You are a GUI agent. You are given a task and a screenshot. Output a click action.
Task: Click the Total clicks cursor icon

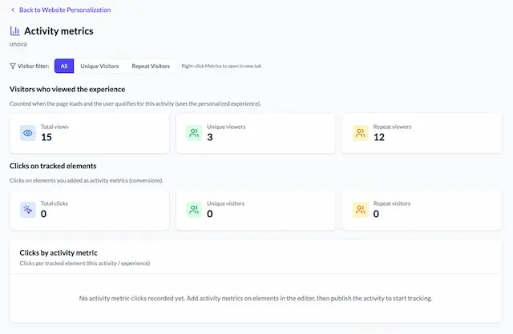[x=28, y=210]
